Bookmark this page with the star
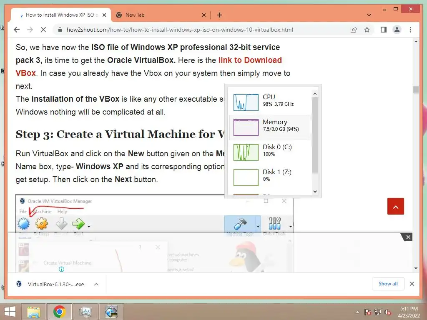Image resolution: width=427 pixels, height=320 pixels. (x=367, y=30)
